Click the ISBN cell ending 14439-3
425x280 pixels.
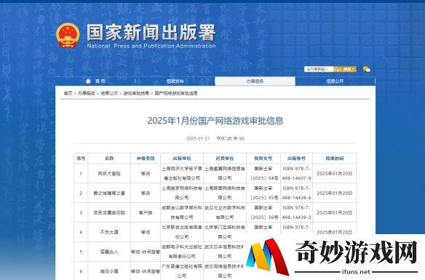tap(296, 212)
